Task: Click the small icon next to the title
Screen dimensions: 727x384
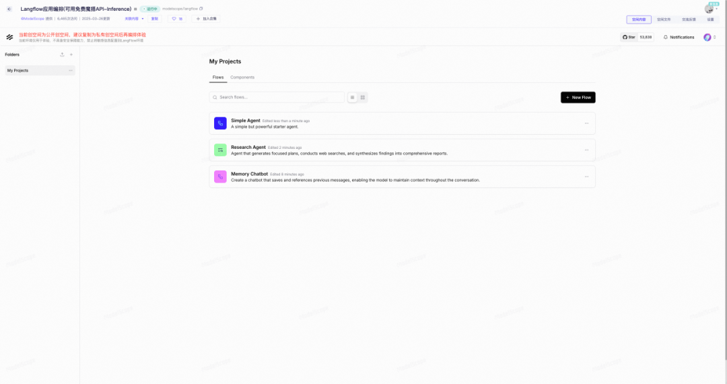Action: tap(135, 9)
